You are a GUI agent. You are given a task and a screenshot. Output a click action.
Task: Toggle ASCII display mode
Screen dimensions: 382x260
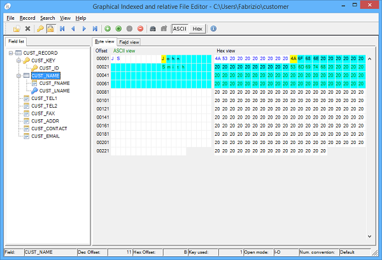[180, 29]
